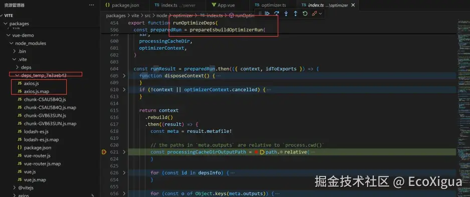470x197 pixels.
Task: Toggle the red inline breakpoint before path
Action: coord(256,152)
